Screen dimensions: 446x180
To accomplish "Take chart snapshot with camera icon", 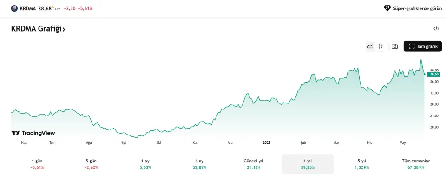I will tap(394, 46).
